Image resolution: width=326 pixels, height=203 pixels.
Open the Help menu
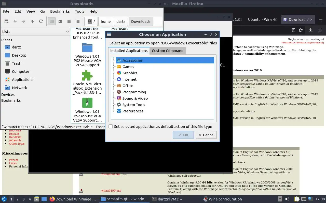pos(93,11)
